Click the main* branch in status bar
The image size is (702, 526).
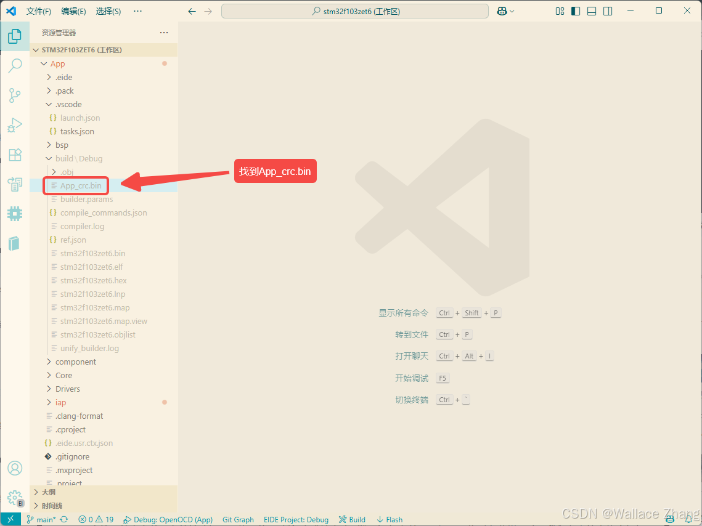[x=42, y=519]
